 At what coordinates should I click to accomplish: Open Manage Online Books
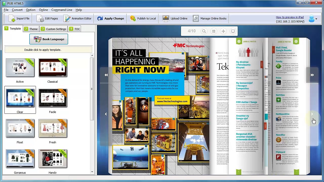pyautogui.click(x=210, y=18)
